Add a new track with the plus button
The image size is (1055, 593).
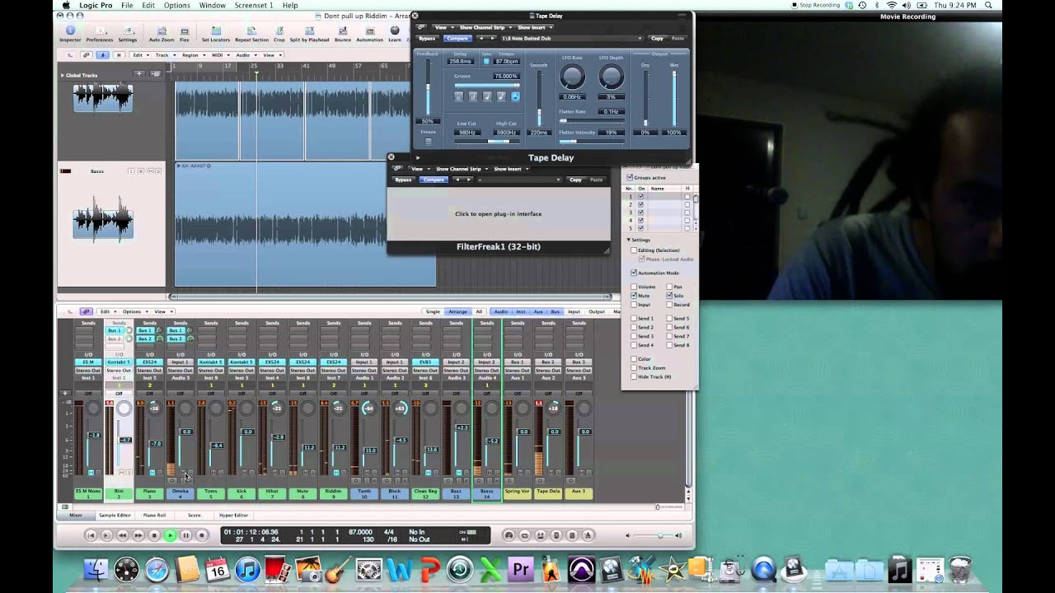tap(139, 74)
